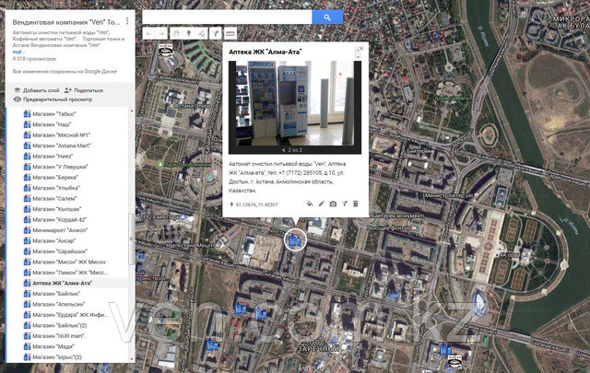
Task: Delete the place with the trash icon
Action: (x=356, y=204)
